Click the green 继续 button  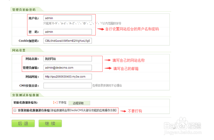click(50, 124)
